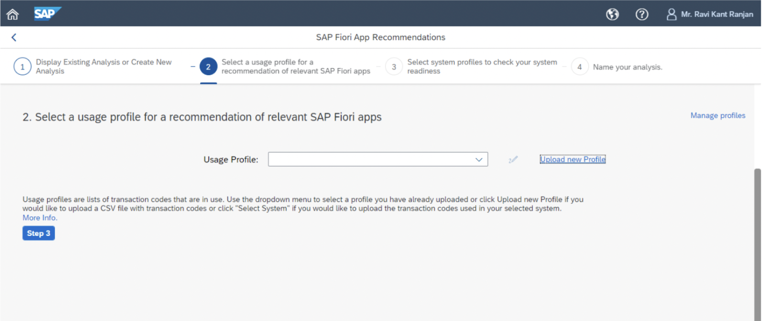The height and width of the screenshot is (321, 765).
Task: Select step 2 circle icon in the wizard
Action: click(209, 66)
